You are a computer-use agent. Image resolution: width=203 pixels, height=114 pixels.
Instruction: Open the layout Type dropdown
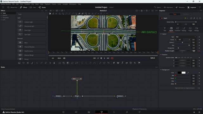(186, 37)
